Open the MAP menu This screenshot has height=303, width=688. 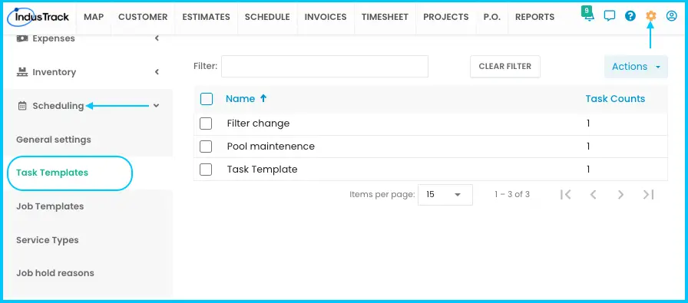coord(94,17)
